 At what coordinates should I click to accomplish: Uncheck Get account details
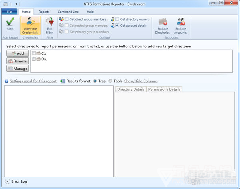tap(117, 25)
